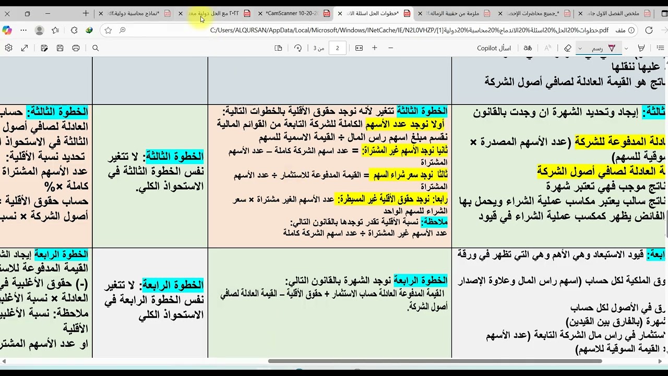Open Edge Settings and more menu
668x376 pixels.
click(x=23, y=30)
